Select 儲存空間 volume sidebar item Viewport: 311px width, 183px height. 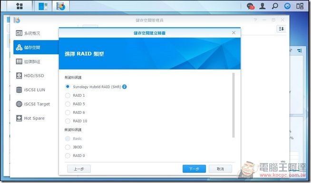[36, 47]
